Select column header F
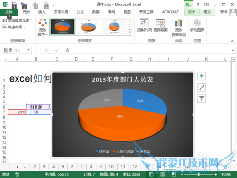The width and height of the screenshot is (237, 178). [x=112, y=59]
